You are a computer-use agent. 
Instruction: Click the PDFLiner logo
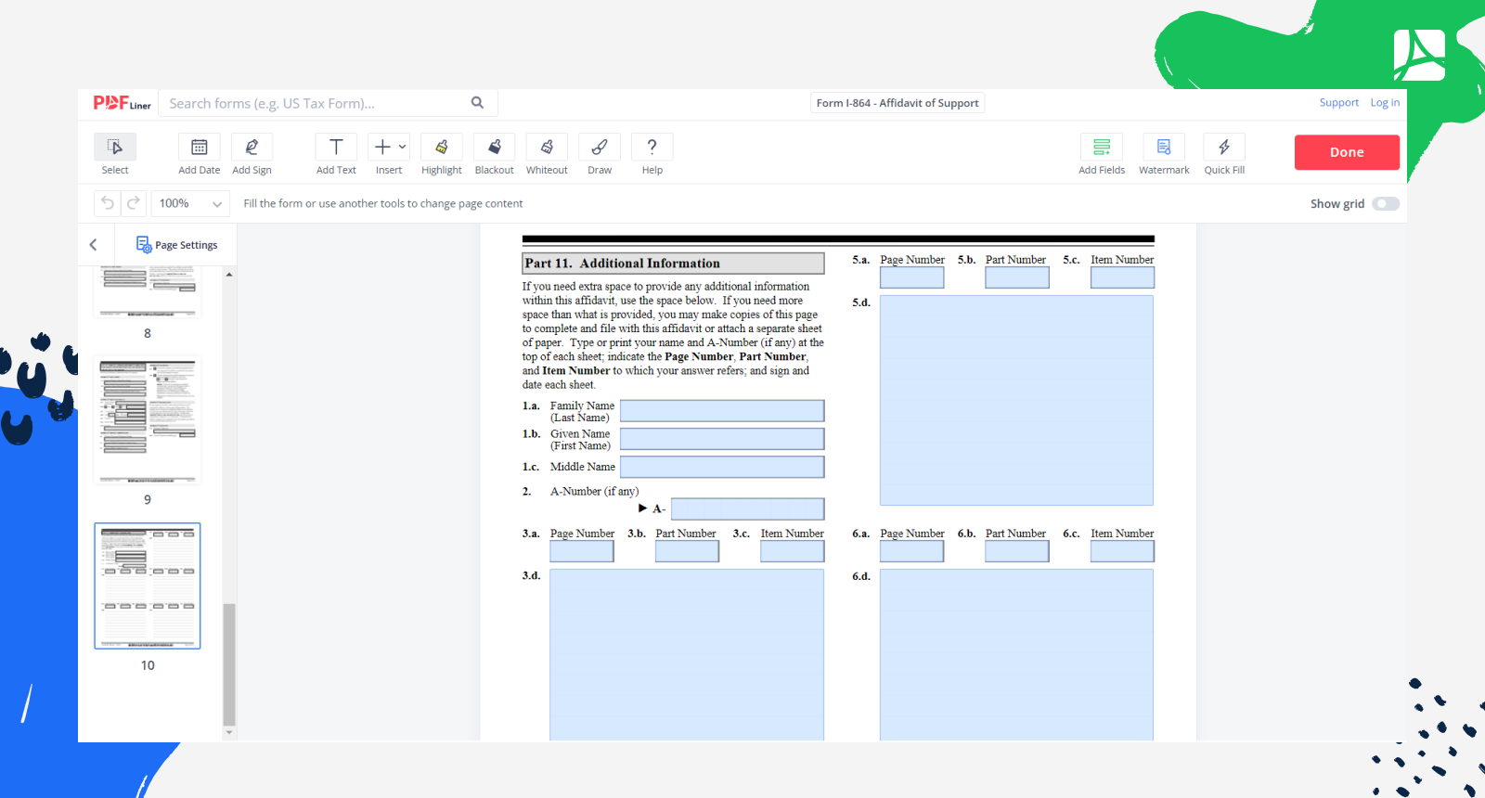point(122,103)
